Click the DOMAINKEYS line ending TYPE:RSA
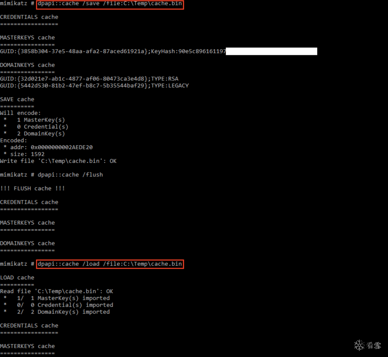Image resolution: width=388 pixels, height=357 pixels. point(89,79)
